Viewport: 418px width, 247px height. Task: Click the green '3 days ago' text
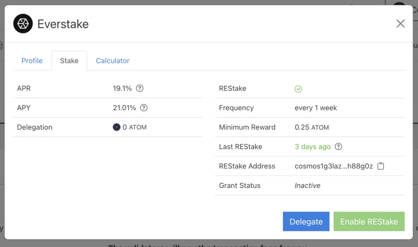click(x=313, y=147)
